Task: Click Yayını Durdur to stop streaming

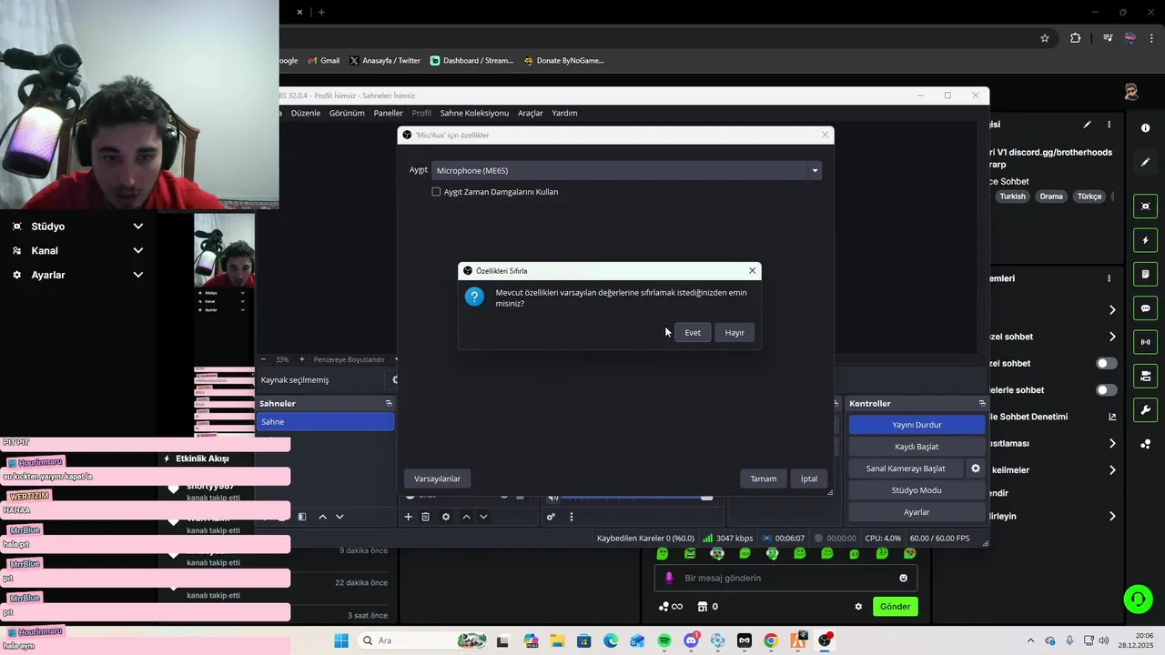Action: tap(917, 425)
